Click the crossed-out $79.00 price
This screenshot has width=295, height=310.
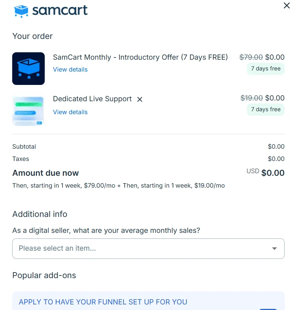(x=251, y=57)
